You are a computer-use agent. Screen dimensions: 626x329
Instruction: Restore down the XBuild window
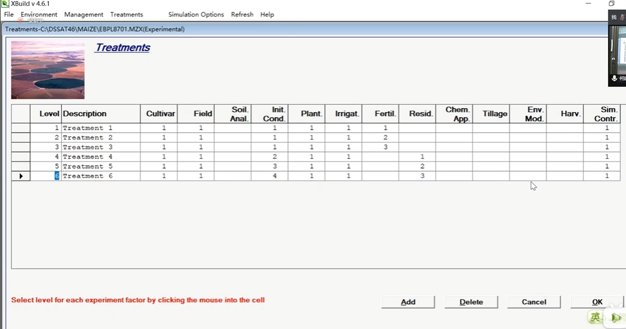611,3
